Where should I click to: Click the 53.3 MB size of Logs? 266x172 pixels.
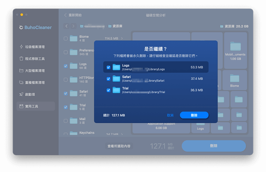[x=197, y=67]
